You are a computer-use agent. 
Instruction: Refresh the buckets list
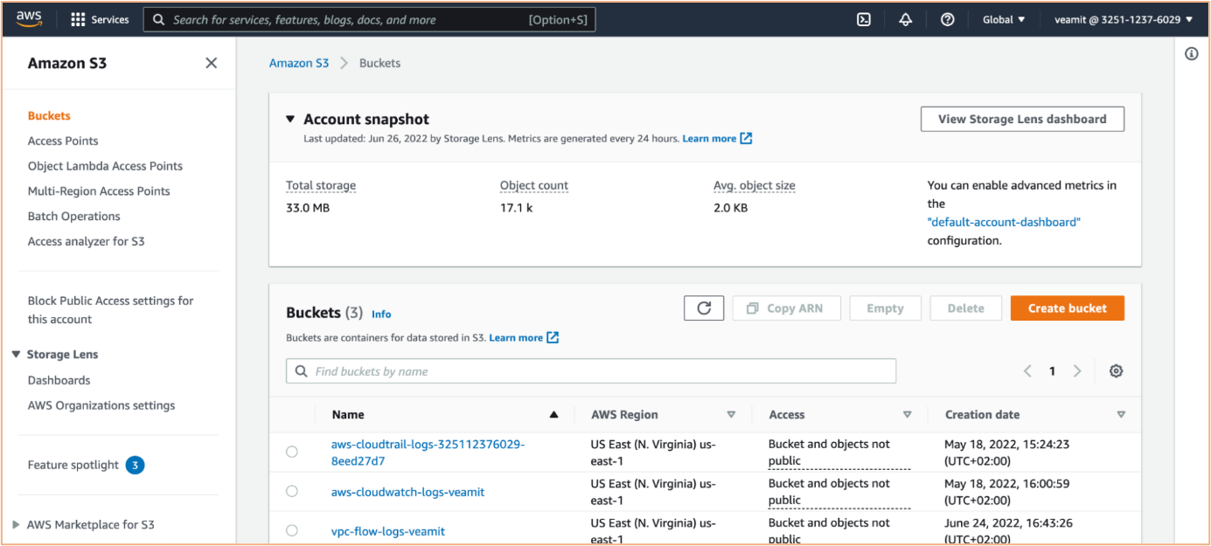coord(704,308)
